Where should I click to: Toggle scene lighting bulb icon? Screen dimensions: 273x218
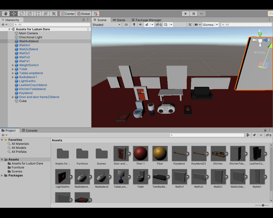(134, 24)
